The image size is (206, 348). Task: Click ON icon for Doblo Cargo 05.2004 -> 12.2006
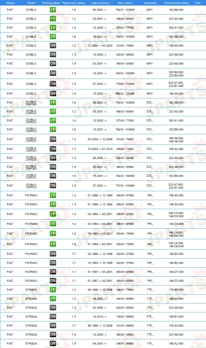[x=53, y=139]
